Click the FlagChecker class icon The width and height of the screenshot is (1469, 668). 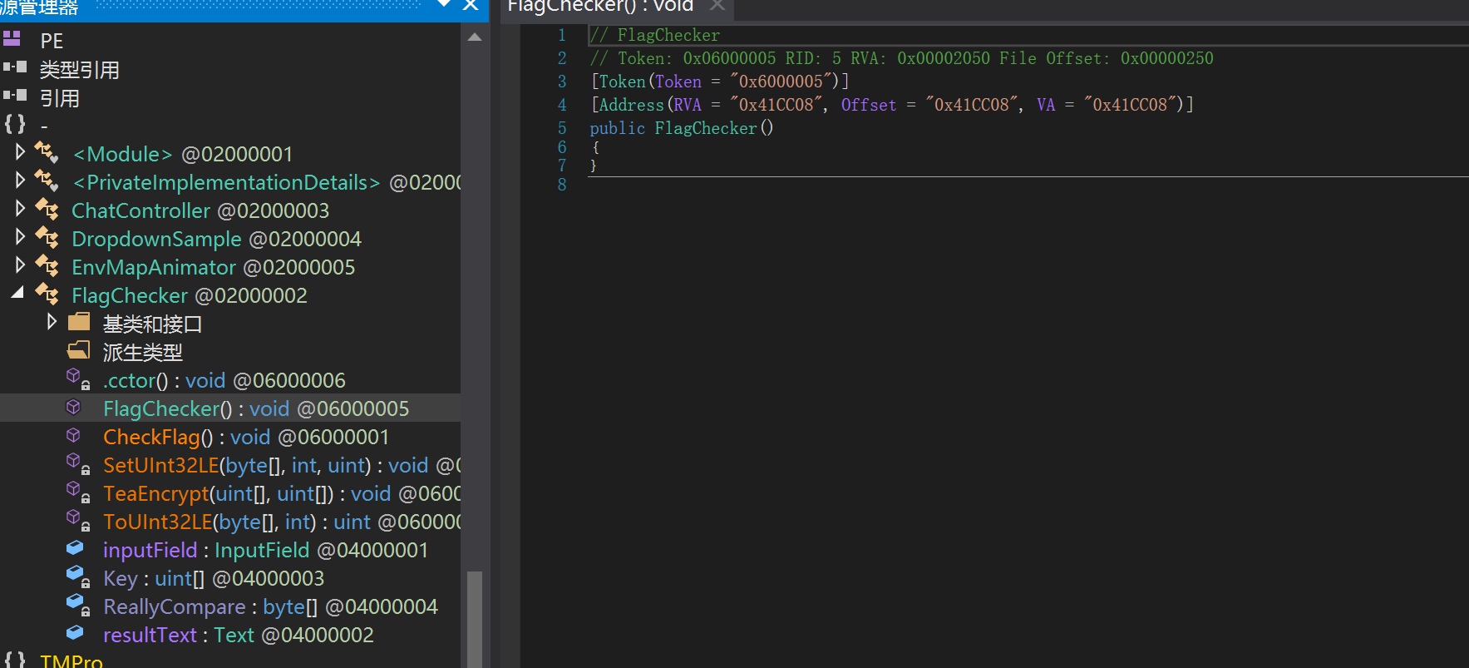coord(47,294)
